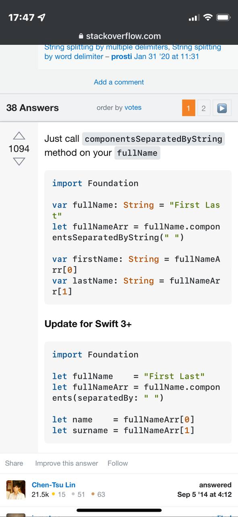Tap the stackoverflow.com address bar

119,36
